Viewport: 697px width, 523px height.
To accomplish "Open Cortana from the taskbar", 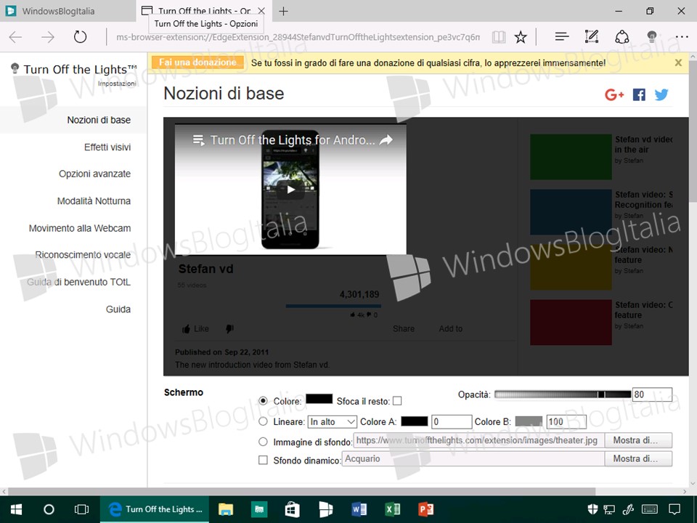I will (49, 509).
